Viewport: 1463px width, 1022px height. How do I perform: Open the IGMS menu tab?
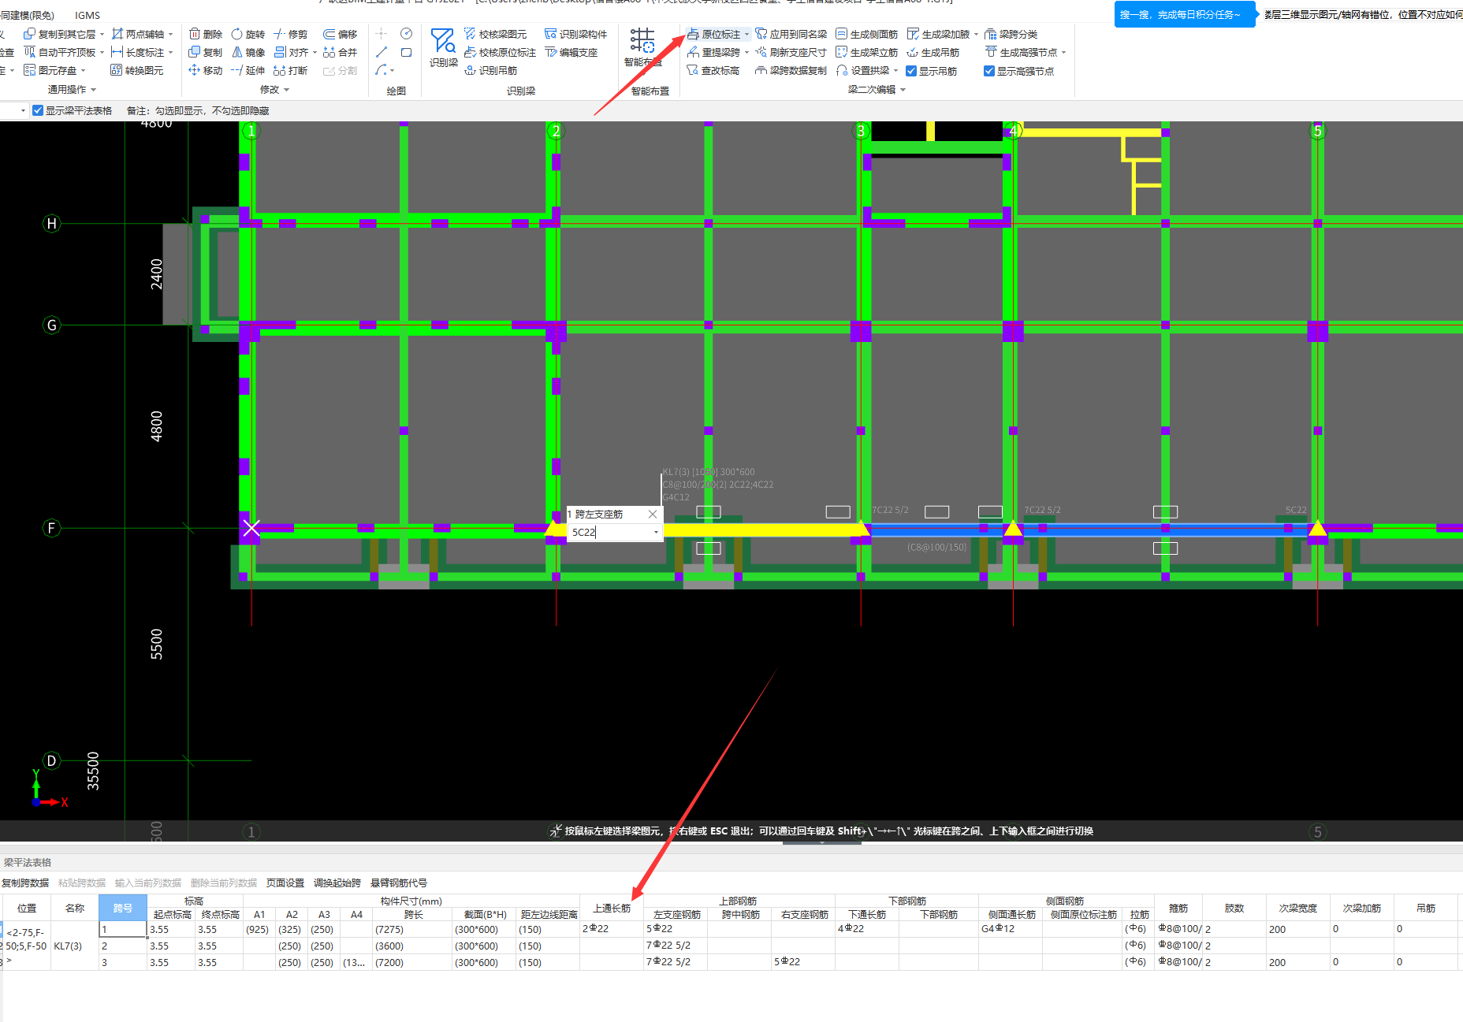tap(87, 15)
